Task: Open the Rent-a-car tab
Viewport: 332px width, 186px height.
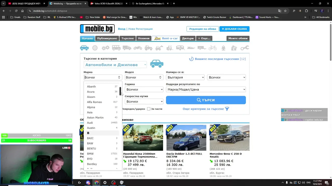Action: click(x=166, y=38)
